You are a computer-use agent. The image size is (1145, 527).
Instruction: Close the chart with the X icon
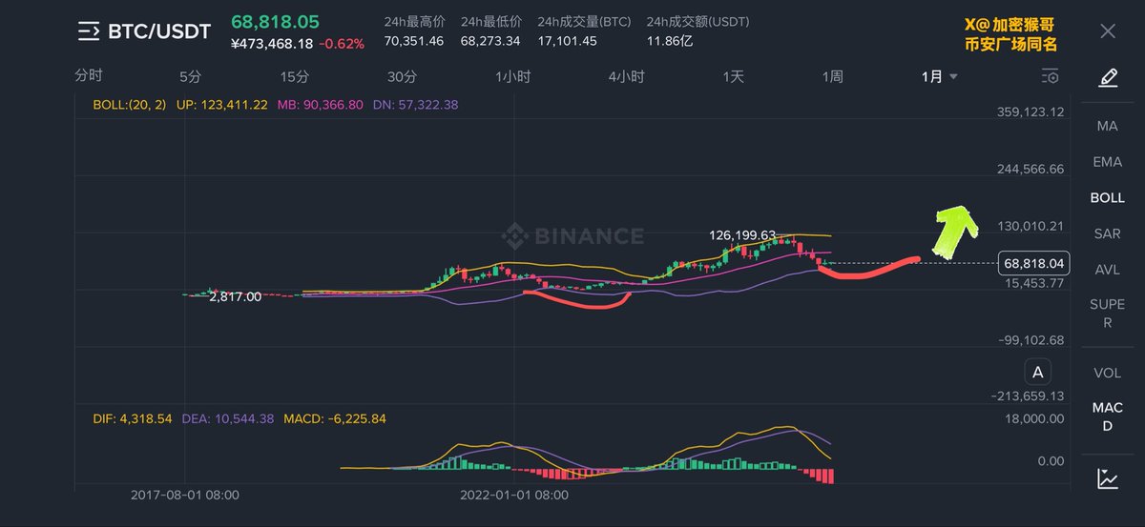1108,31
